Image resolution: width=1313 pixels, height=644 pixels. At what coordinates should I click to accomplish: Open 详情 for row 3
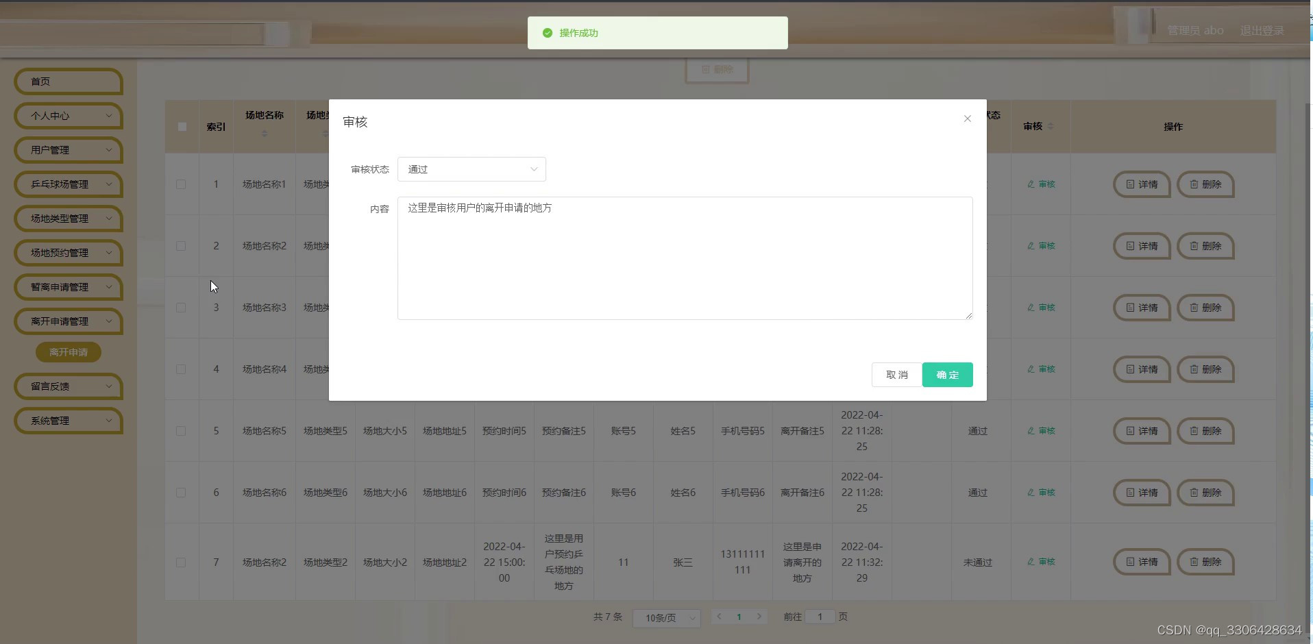[1142, 308]
